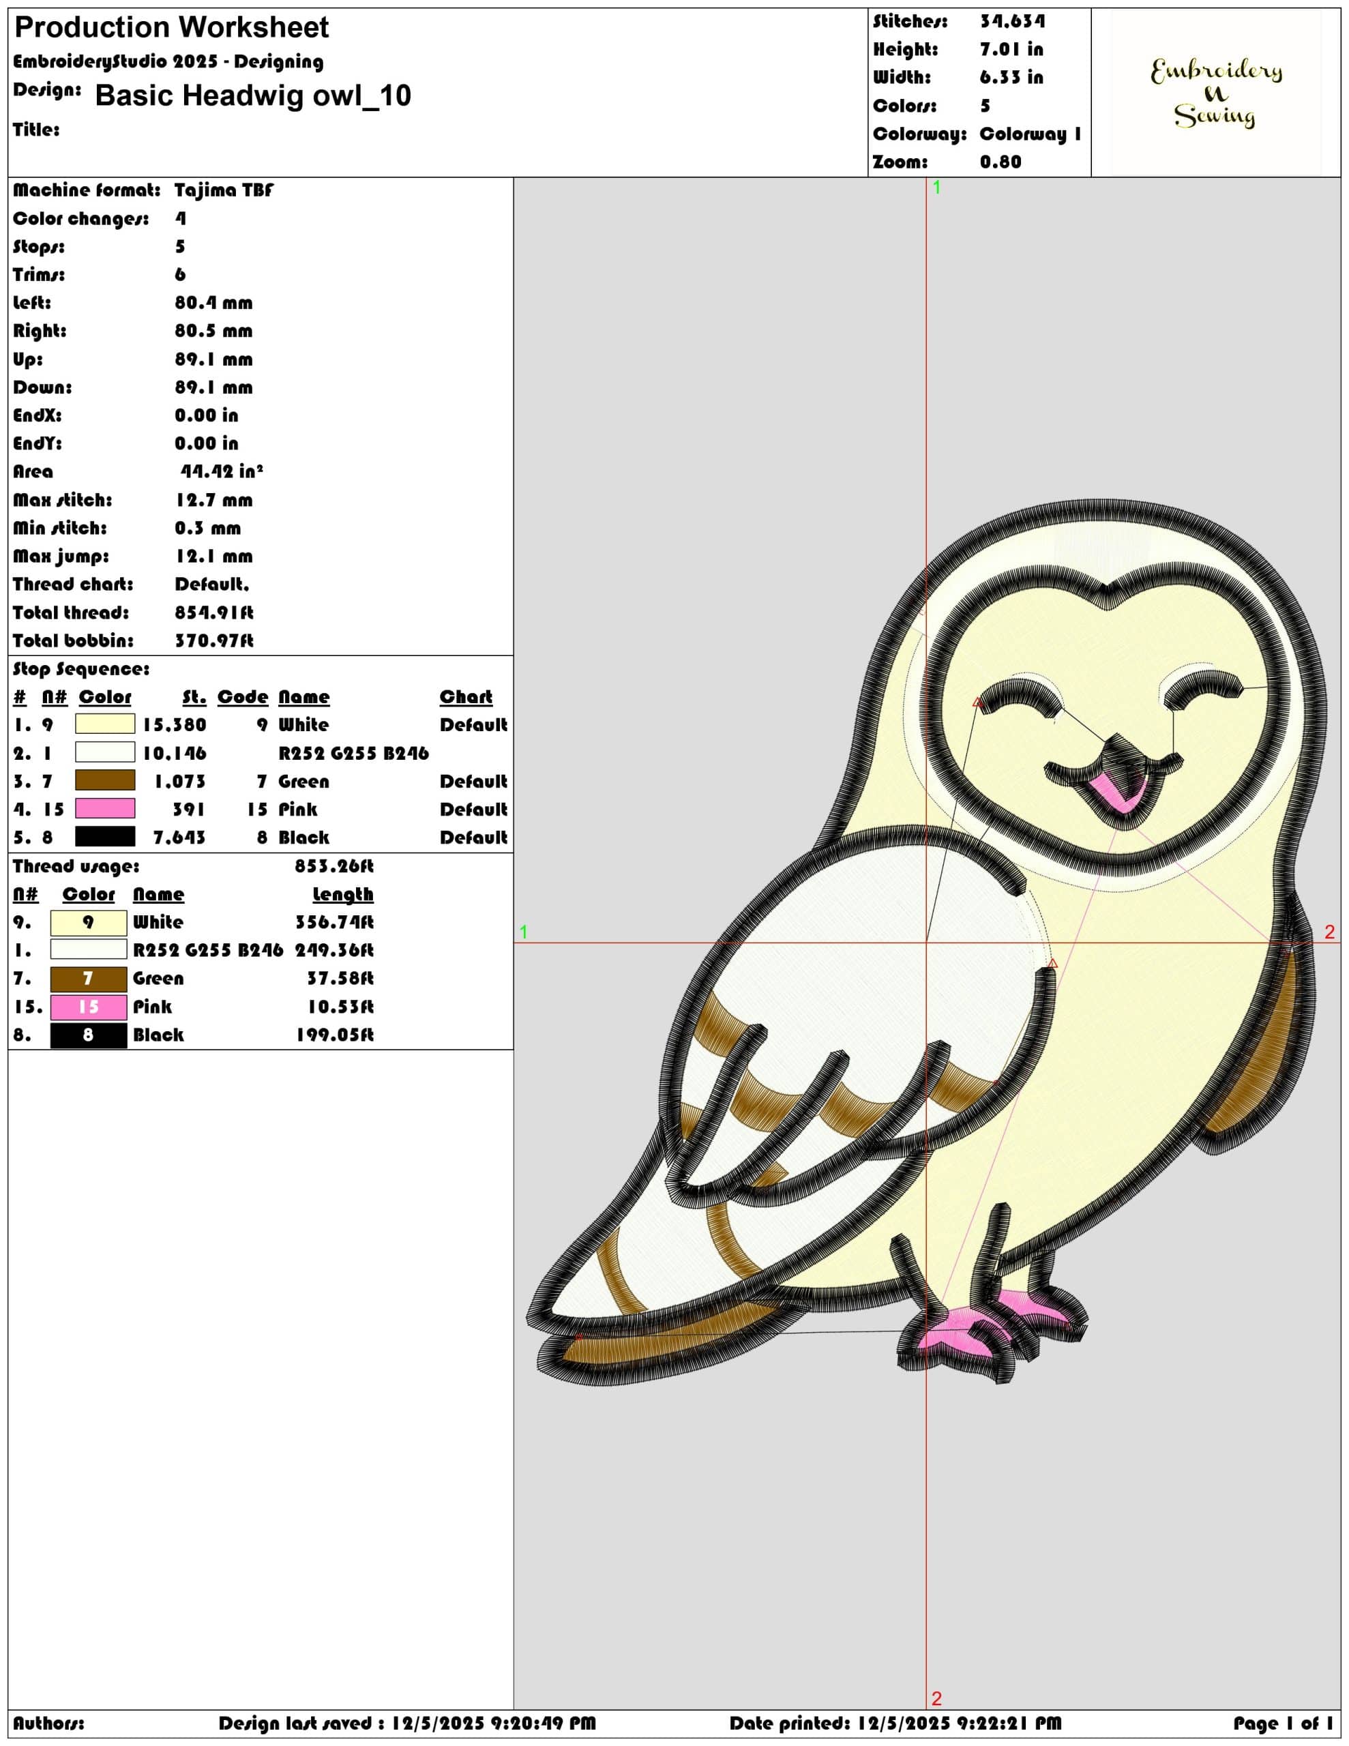The height and width of the screenshot is (1746, 1349).
Task: Click stitch count 1,073 in Stop Sequence
Action: pyautogui.click(x=179, y=781)
